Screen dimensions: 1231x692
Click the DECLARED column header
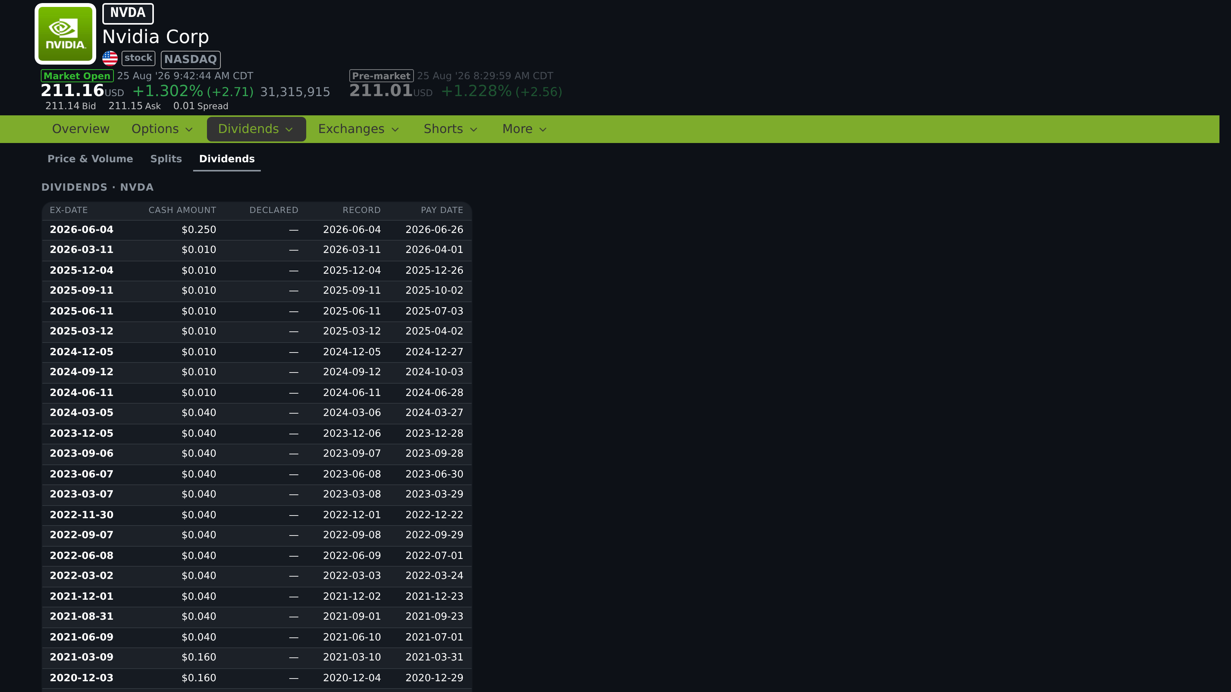[274, 210]
